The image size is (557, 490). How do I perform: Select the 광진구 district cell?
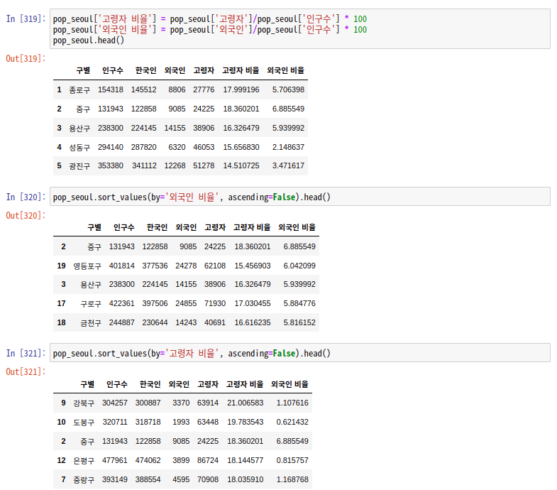coord(79,166)
